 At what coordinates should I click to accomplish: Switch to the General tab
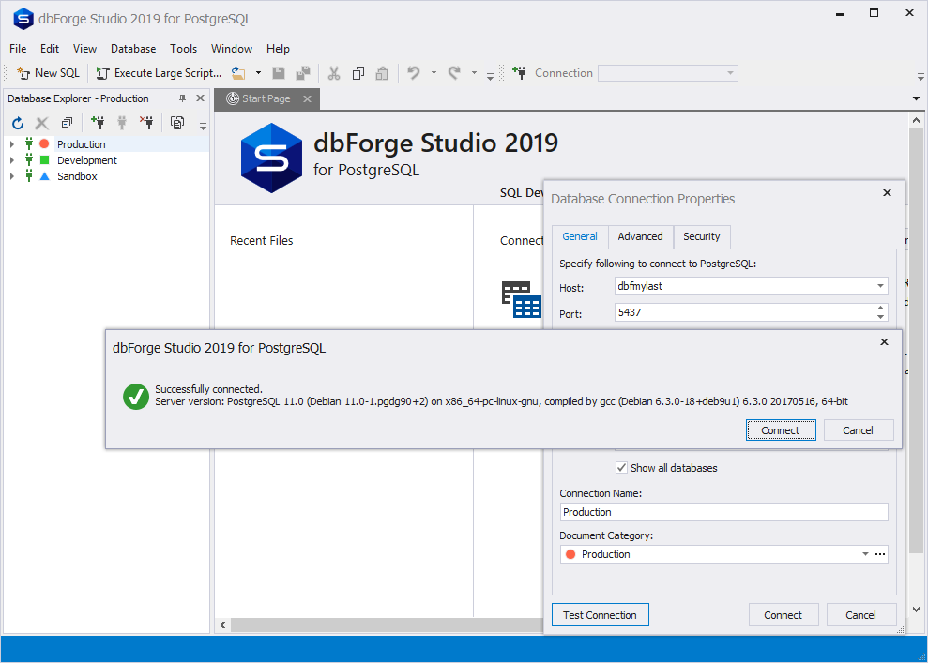tap(579, 236)
